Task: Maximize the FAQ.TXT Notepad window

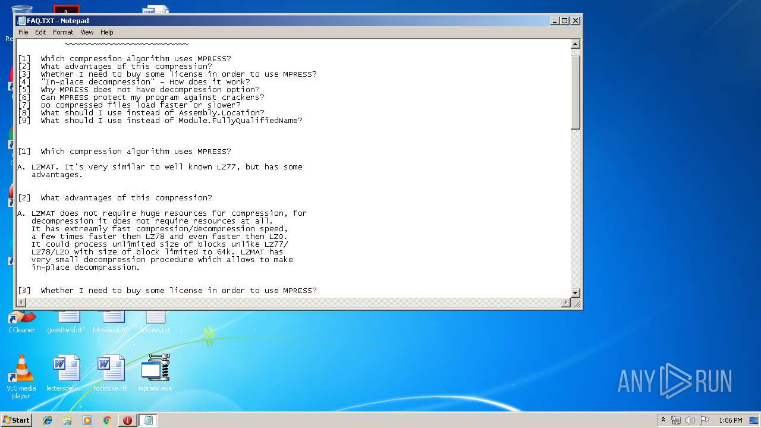Action: point(565,20)
